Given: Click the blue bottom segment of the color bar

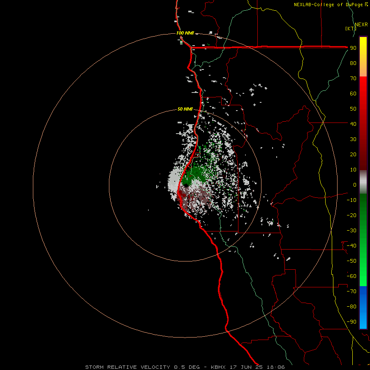Looking at the screenshot, I should point(363,307).
